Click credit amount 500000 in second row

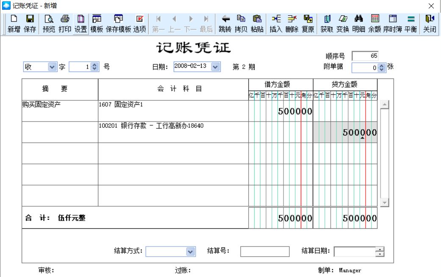point(345,132)
